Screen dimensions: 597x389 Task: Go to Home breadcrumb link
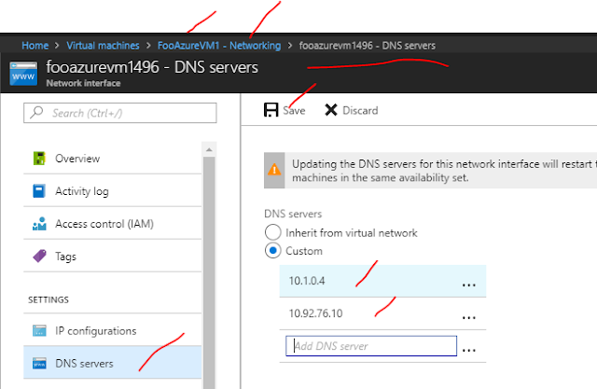[35, 46]
